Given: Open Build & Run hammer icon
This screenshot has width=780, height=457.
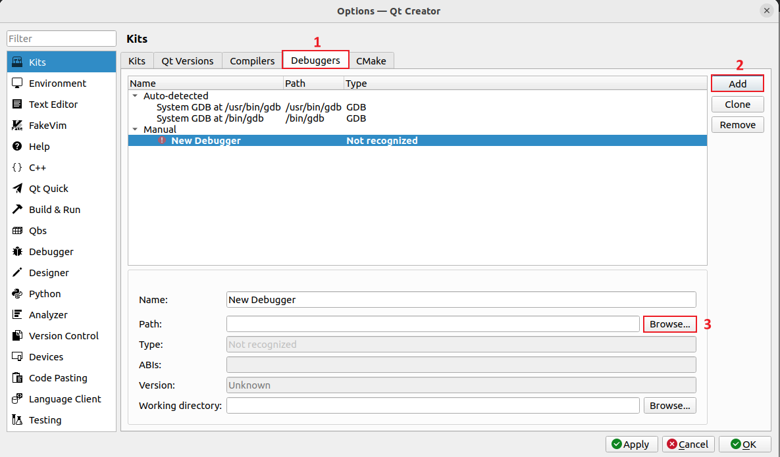Looking at the screenshot, I should [x=17, y=209].
